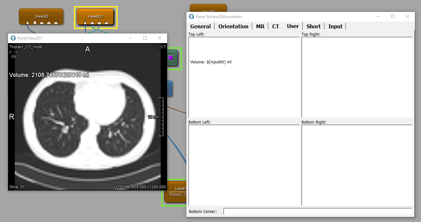This screenshot has width=421, height=222.
Task: Open the Input tab
Action: [x=335, y=26]
